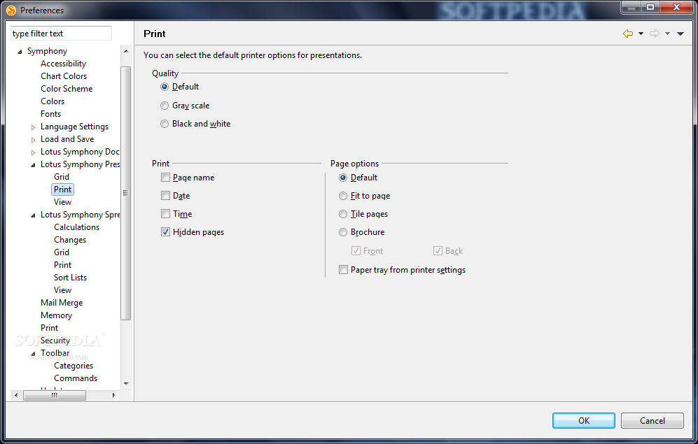This screenshot has width=698, height=444.
Task: Open Mail Merge preferences page
Action: 62,303
